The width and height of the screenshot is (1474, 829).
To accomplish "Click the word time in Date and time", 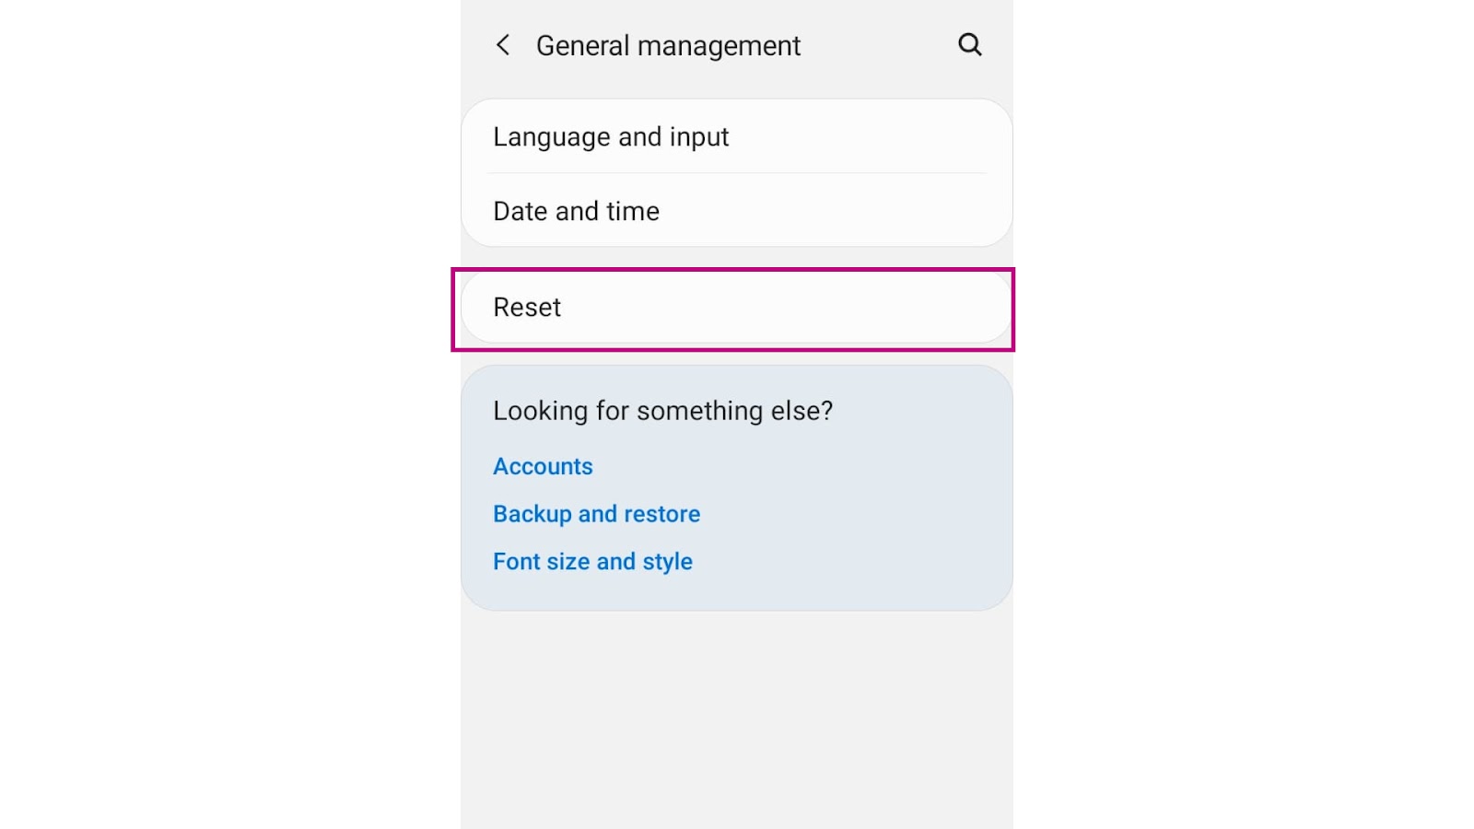I will (633, 212).
